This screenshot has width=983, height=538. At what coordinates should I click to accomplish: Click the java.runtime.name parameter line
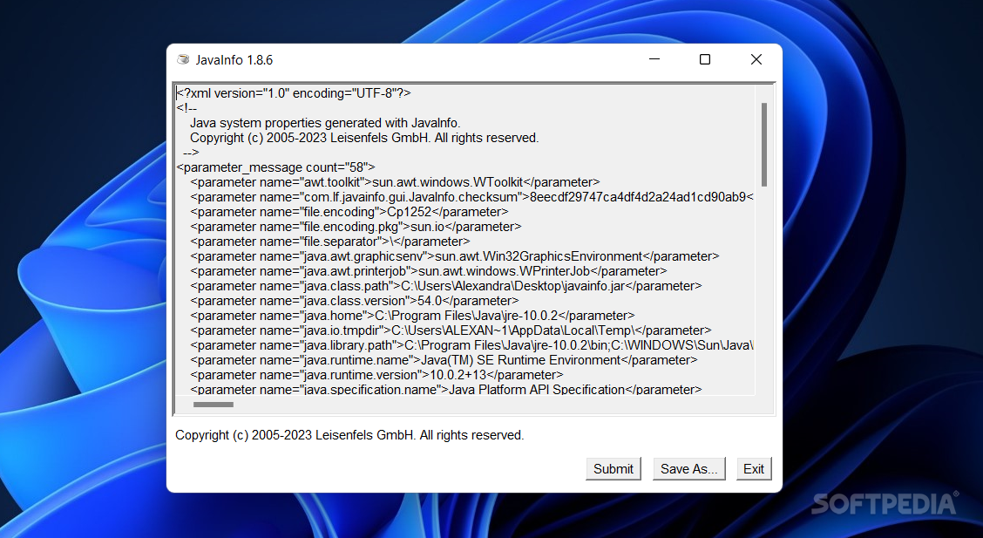click(x=444, y=360)
